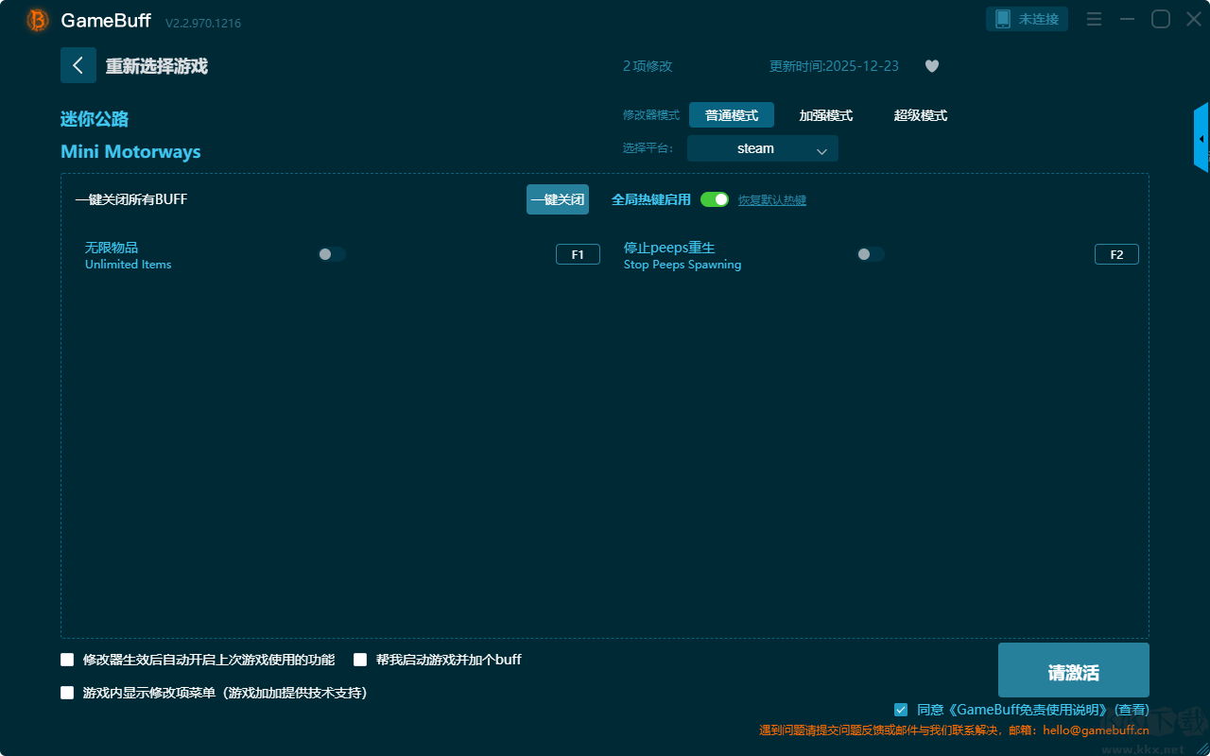Disable the 全局热键启用 global hotkey toggle
The image size is (1210, 756).
coord(715,199)
